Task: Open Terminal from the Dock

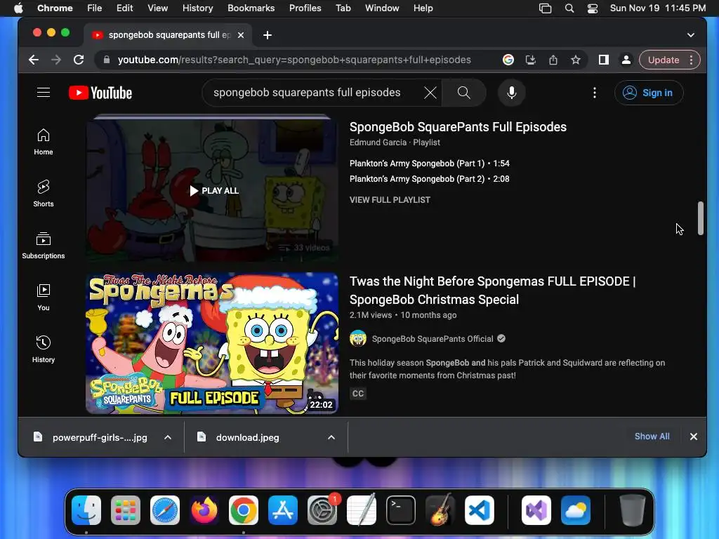Action: click(x=401, y=510)
